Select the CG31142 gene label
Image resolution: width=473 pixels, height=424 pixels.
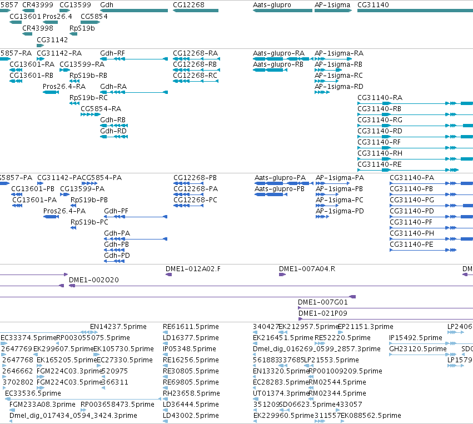(x=52, y=40)
